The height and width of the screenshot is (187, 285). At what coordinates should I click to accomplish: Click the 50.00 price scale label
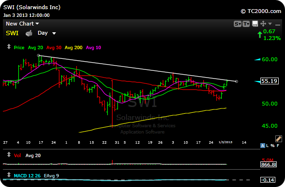coord(270,104)
